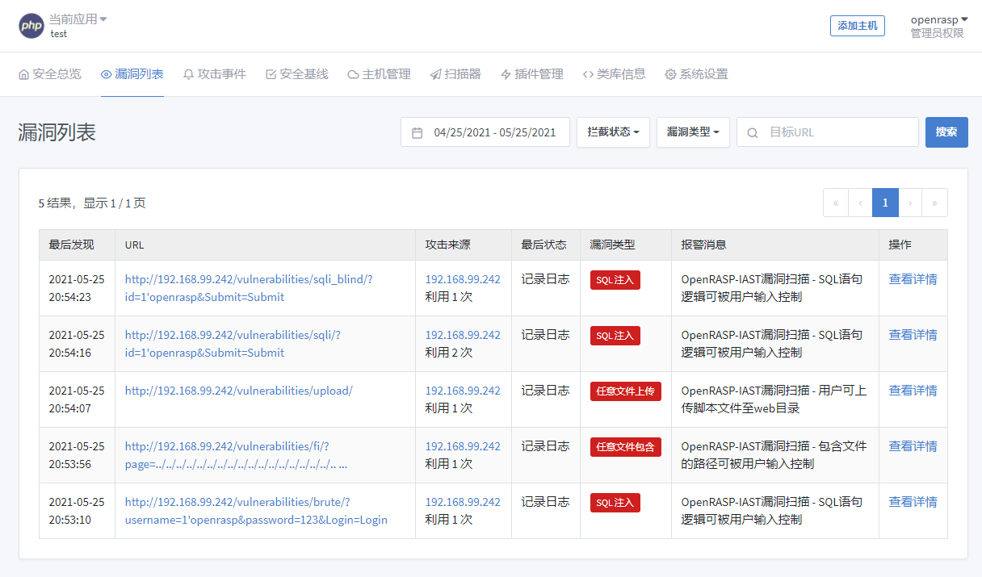Viewport: 982px width, 577px height.
Task: Open the 安全基线 tab
Action: coord(297,74)
